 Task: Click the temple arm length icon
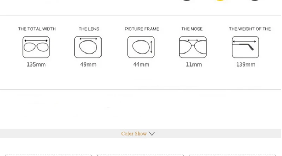tap(245, 47)
